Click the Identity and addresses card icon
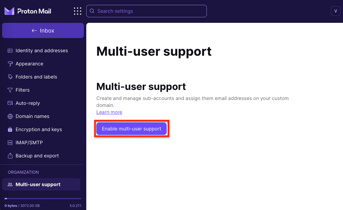 pos(10,51)
